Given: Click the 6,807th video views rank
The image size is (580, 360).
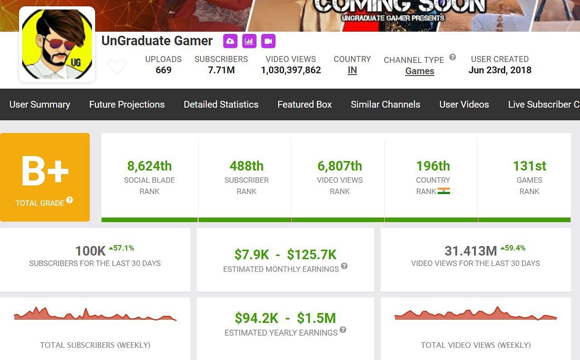Looking at the screenshot, I should (x=340, y=166).
